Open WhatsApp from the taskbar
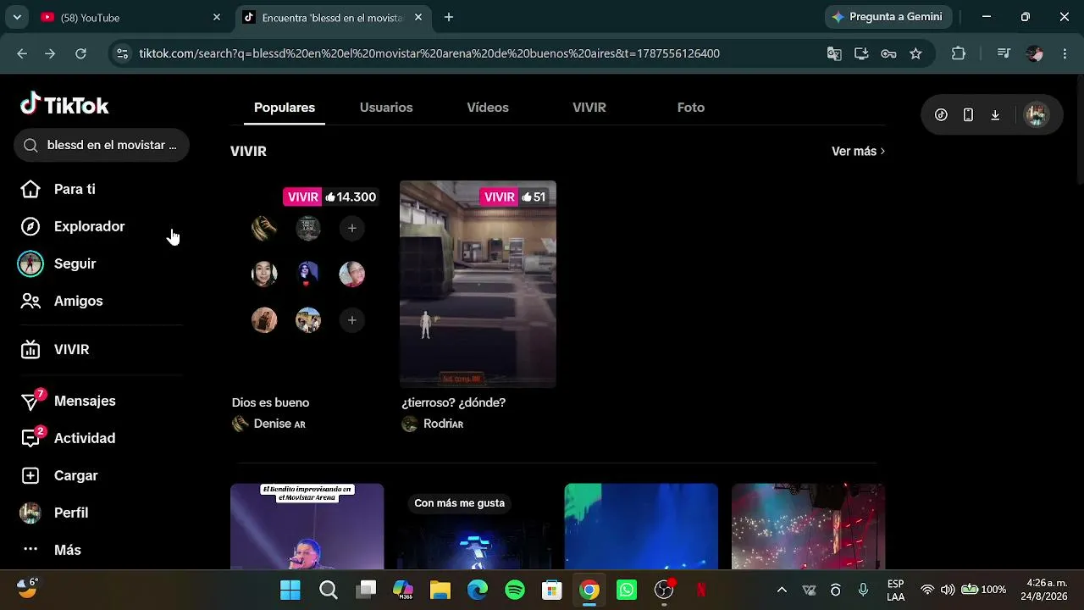The image size is (1084, 610). [627, 590]
